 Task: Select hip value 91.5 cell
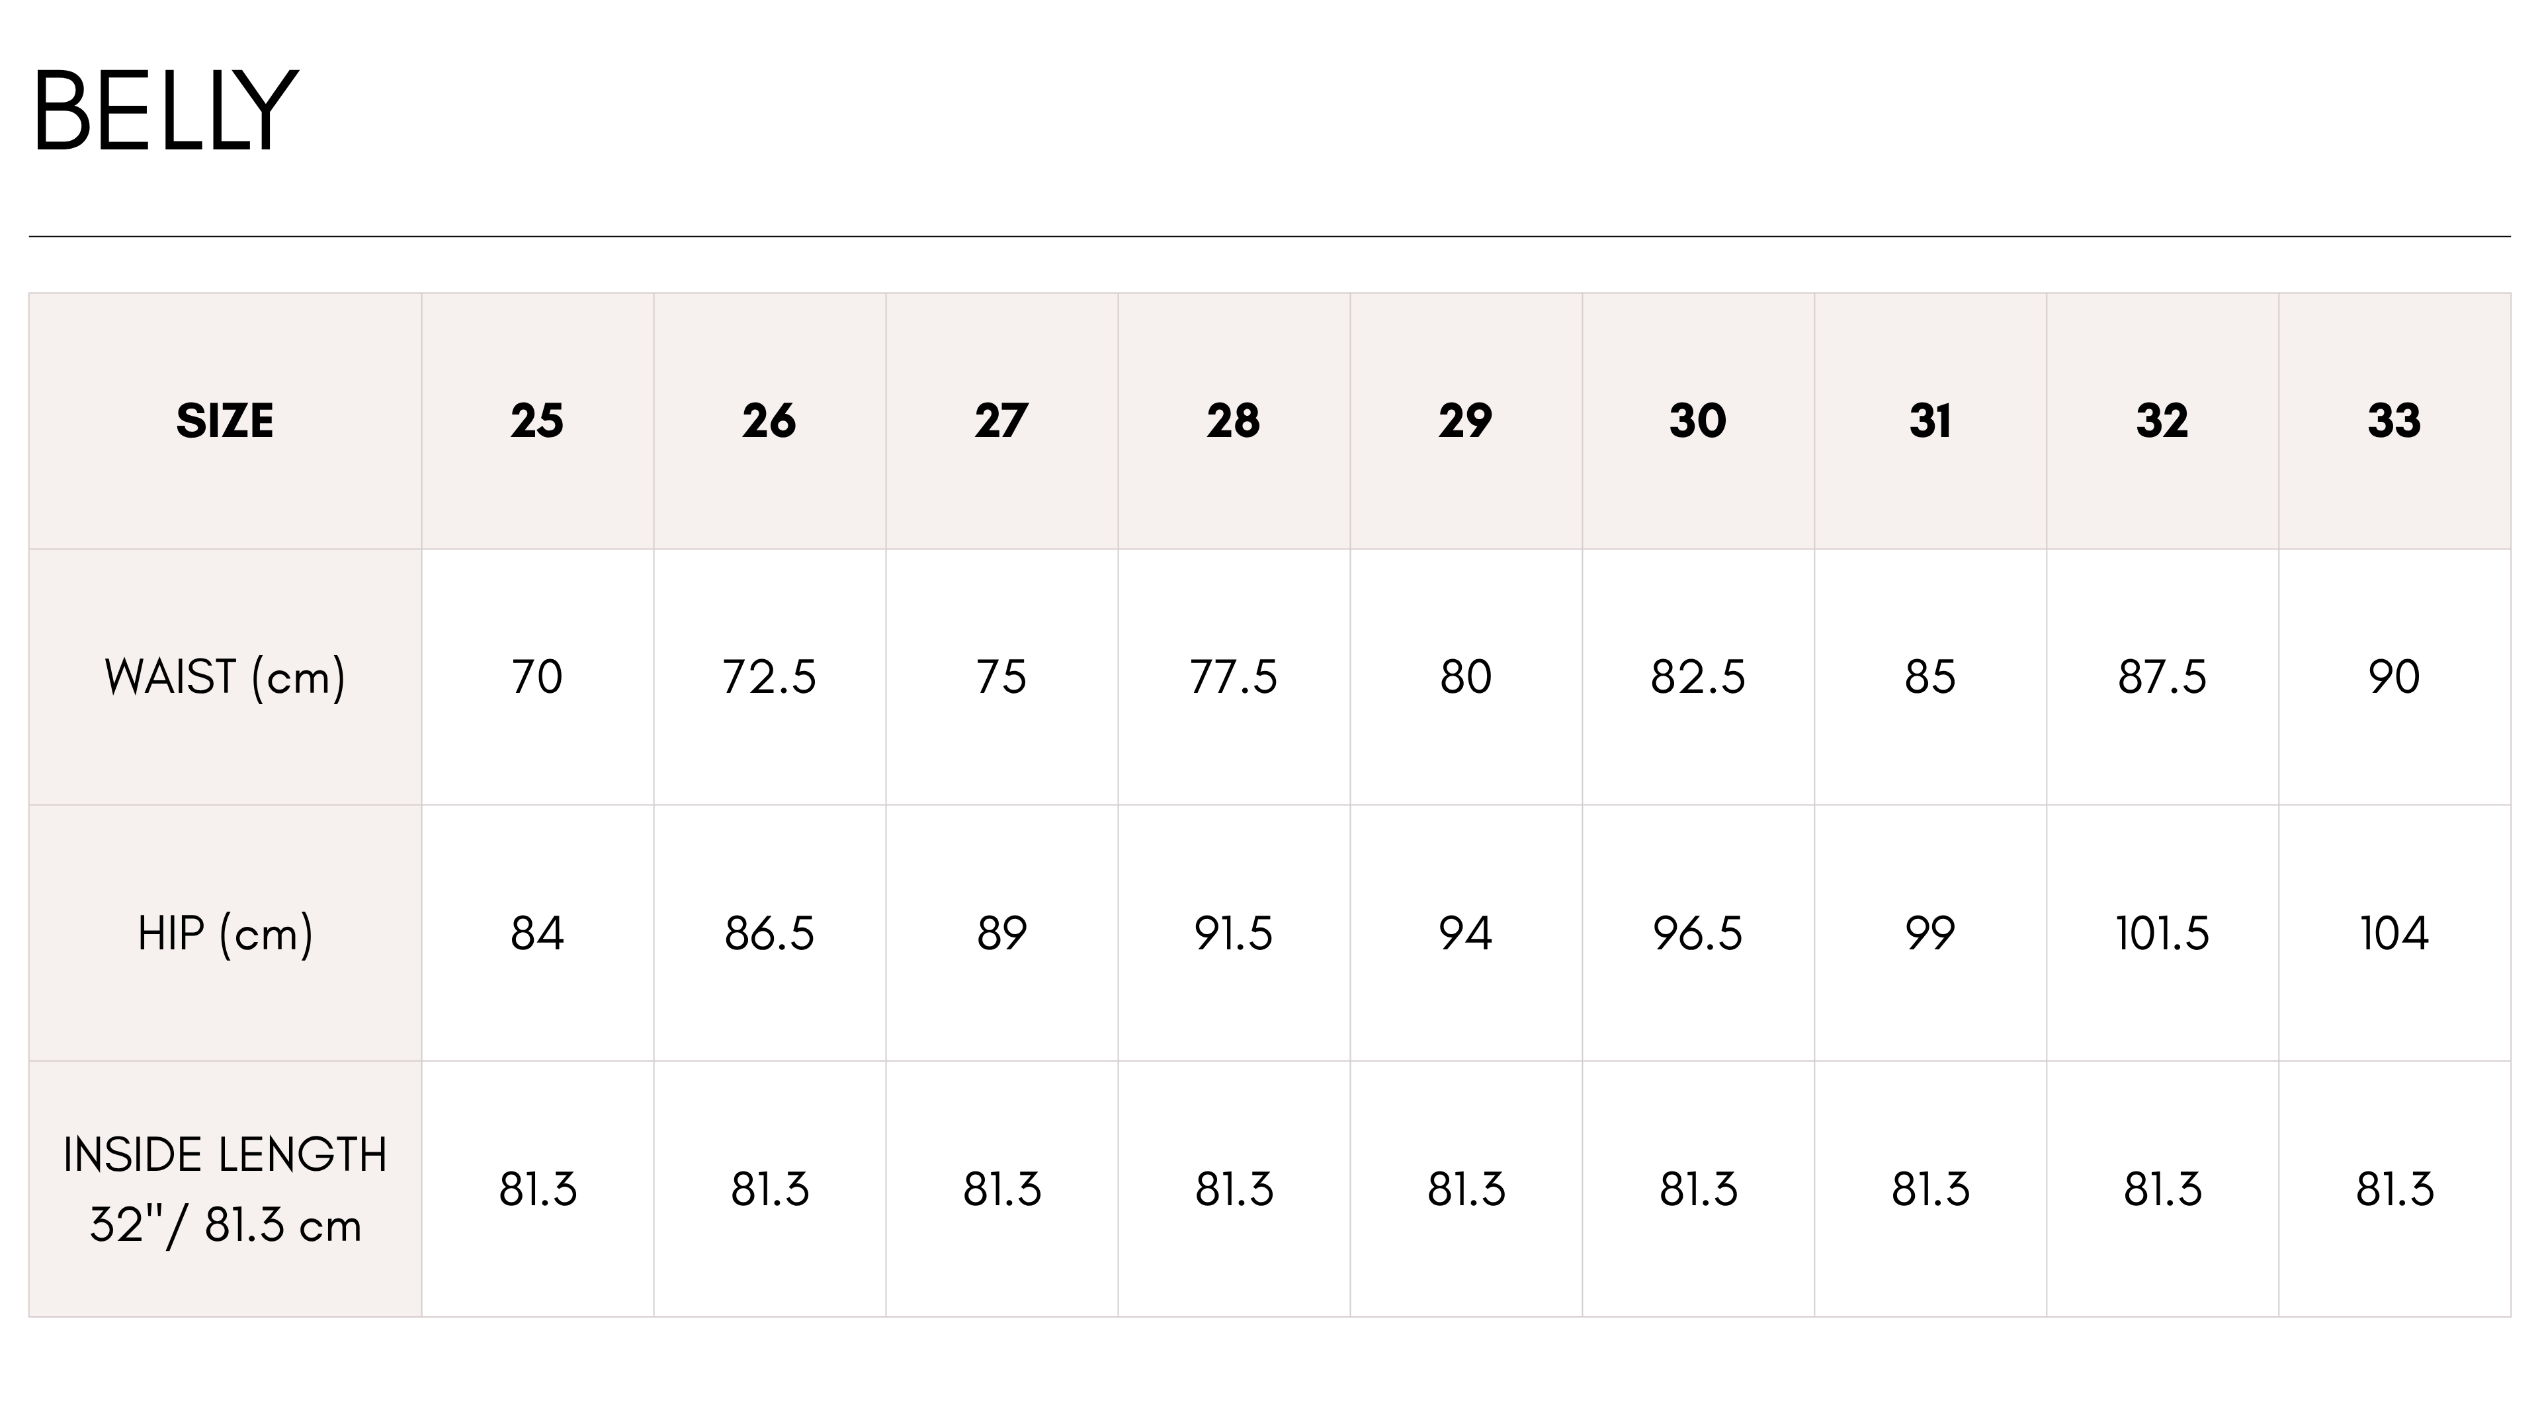coord(1234,933)
